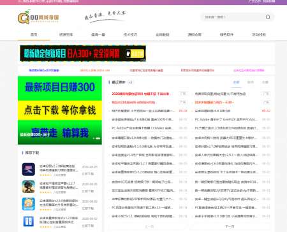Viewport: 287px width, 232px height.
Task: Open the 安卓 v6.8.1 article dated 09-02
Action: 212,111
